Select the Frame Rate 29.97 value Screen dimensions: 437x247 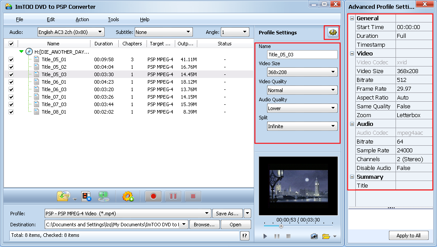[x=414, y=89]
